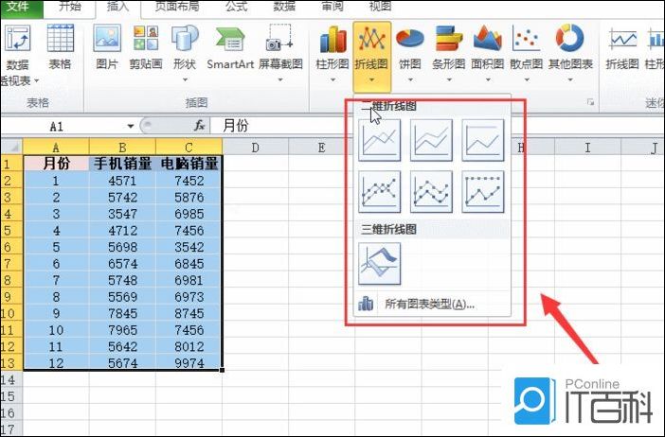Switch to Home (开始) tab
The width and height of the screenshot is (665, 437).
[x=69, y=7]
